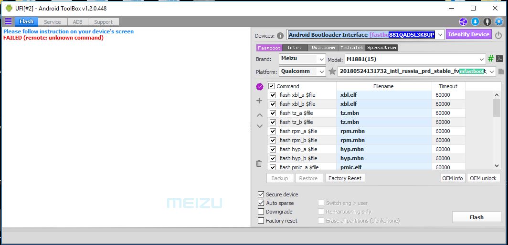
Task: Delete command using the trash icon
Action: coord(259,163)
